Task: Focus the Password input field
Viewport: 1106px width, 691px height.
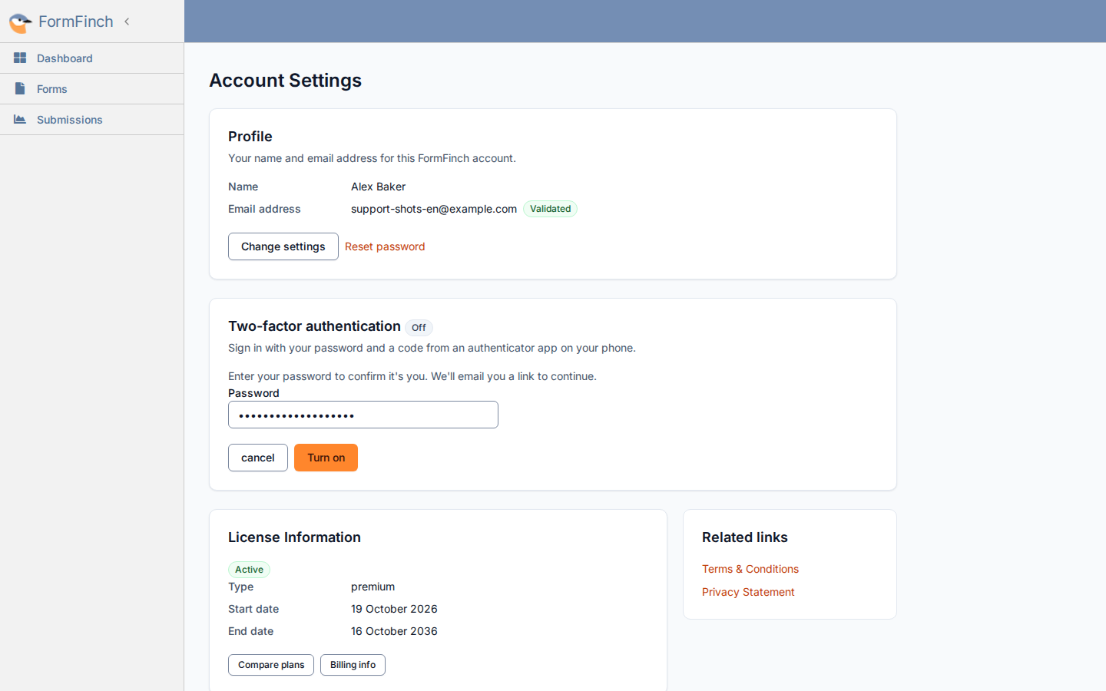Action: pos(363,415)
